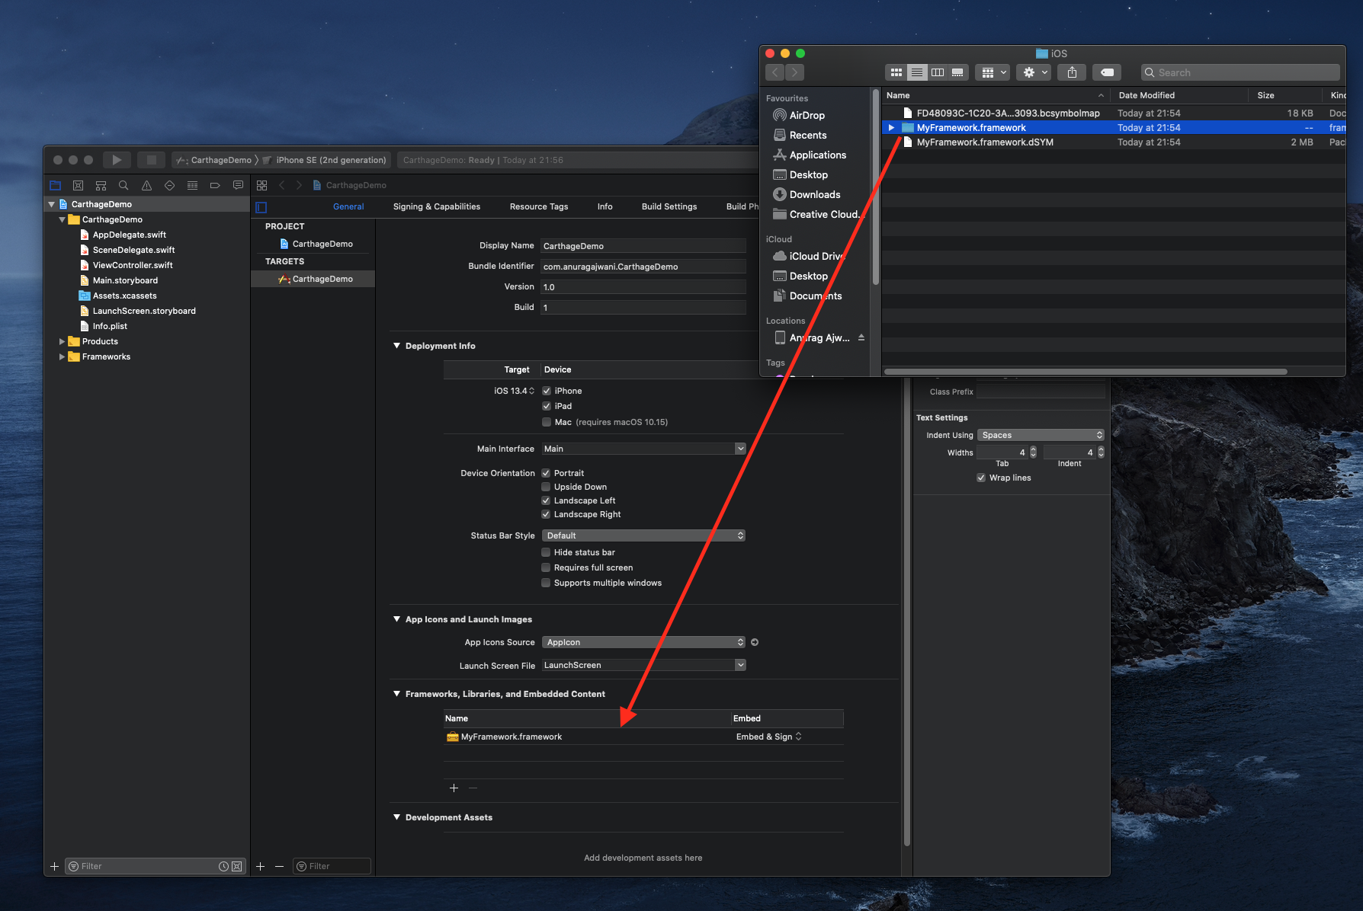Open the Report navigator icon
The width and height of the screenshot is (1363, 911).
(x=238, y=185)
